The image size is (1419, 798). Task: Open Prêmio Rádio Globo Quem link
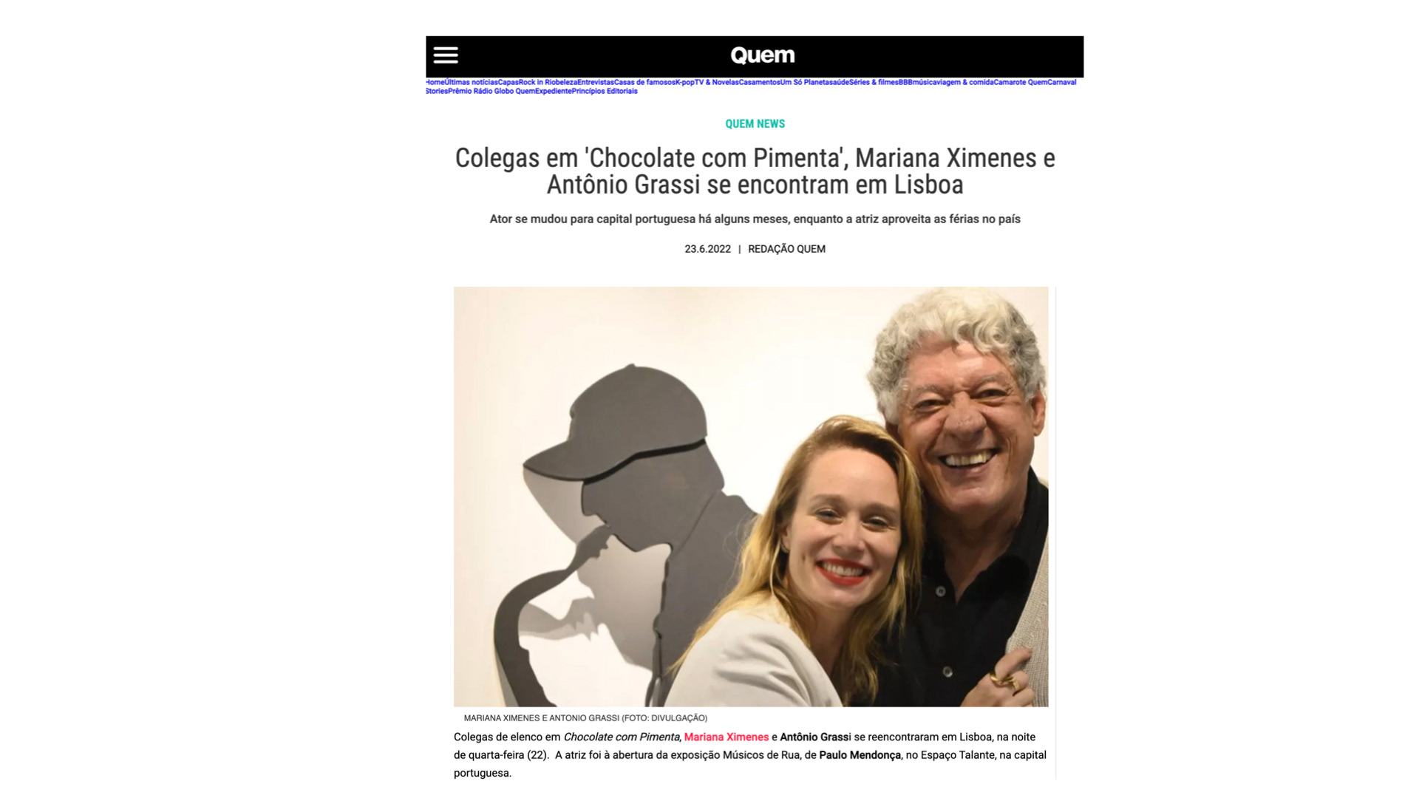point(491,91)
